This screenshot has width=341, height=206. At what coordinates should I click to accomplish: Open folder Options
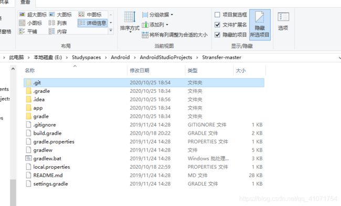click(283, 21)
